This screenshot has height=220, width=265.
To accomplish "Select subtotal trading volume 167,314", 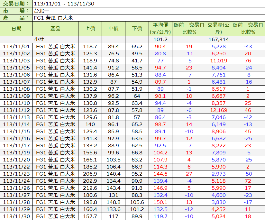I will tap(218, 39).
